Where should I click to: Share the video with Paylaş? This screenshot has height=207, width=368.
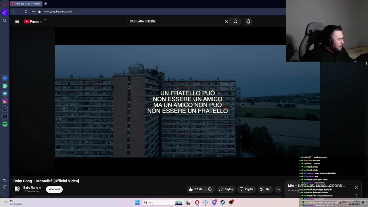coord(226,189)
